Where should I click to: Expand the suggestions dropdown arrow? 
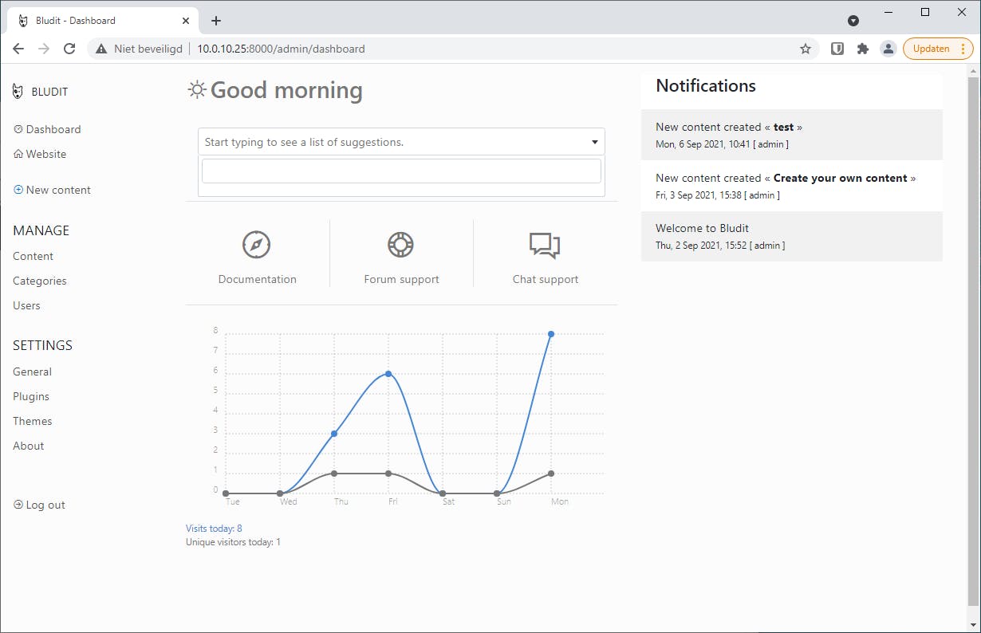point(594,143)
